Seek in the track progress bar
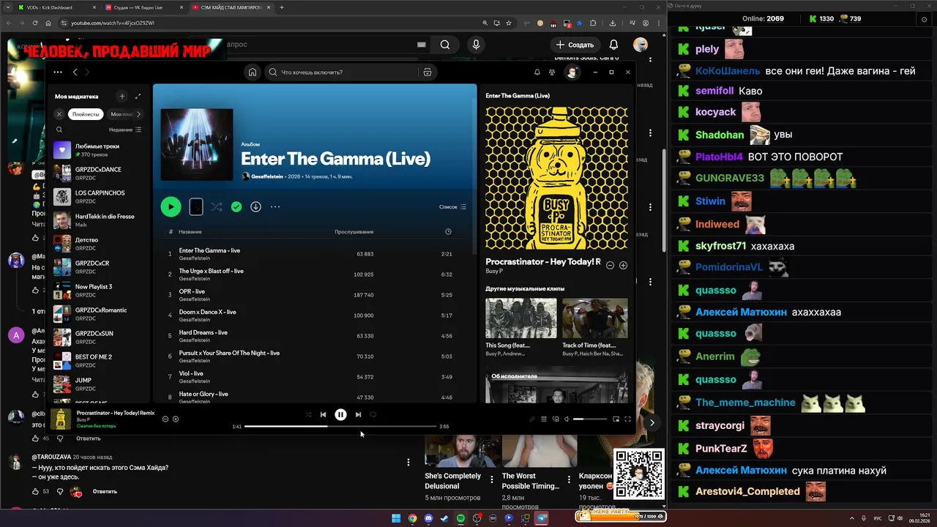This screenshot has height=527, width=937. (x=340, y=426)
